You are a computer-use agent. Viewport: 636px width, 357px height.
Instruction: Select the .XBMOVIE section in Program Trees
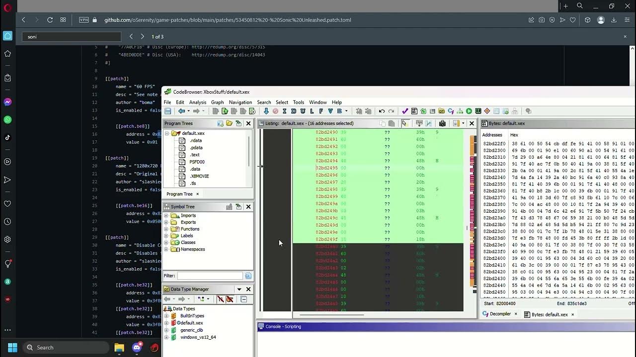point(199,176)
